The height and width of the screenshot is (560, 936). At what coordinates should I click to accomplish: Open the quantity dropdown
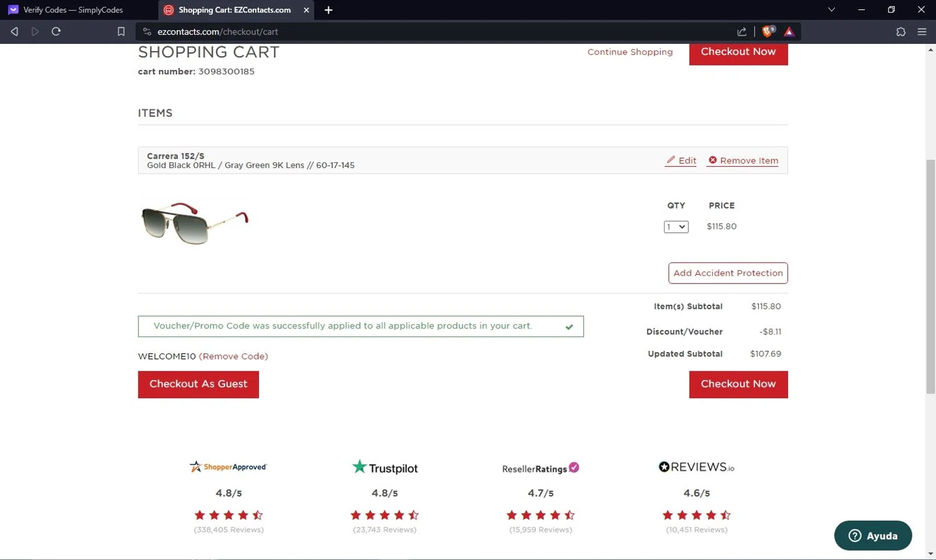(676, 227)
